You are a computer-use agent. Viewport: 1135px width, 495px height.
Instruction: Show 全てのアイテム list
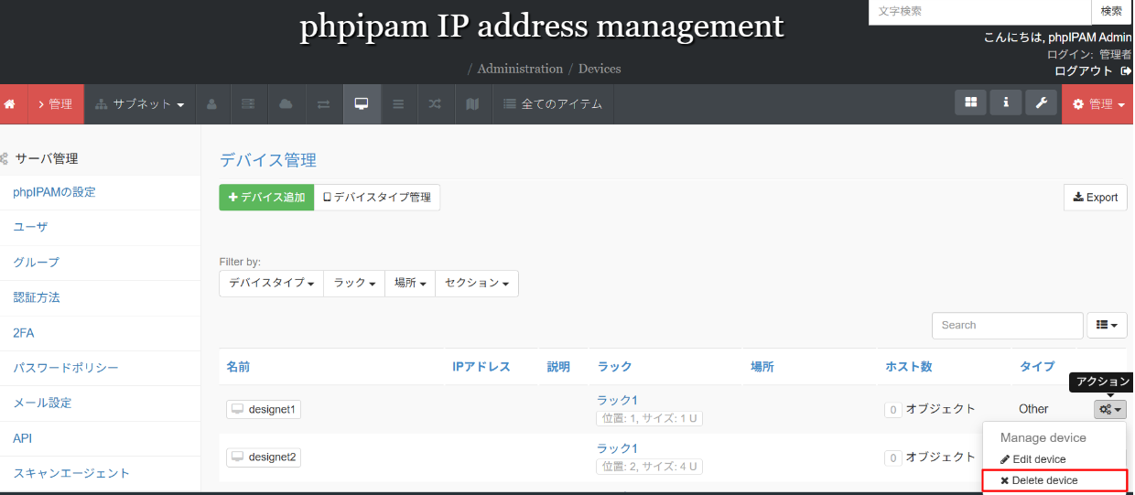tap(553, 104)
